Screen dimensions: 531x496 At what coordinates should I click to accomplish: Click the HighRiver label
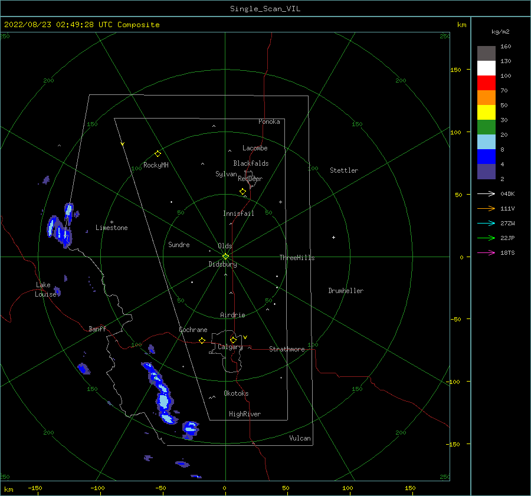point(245,414)
